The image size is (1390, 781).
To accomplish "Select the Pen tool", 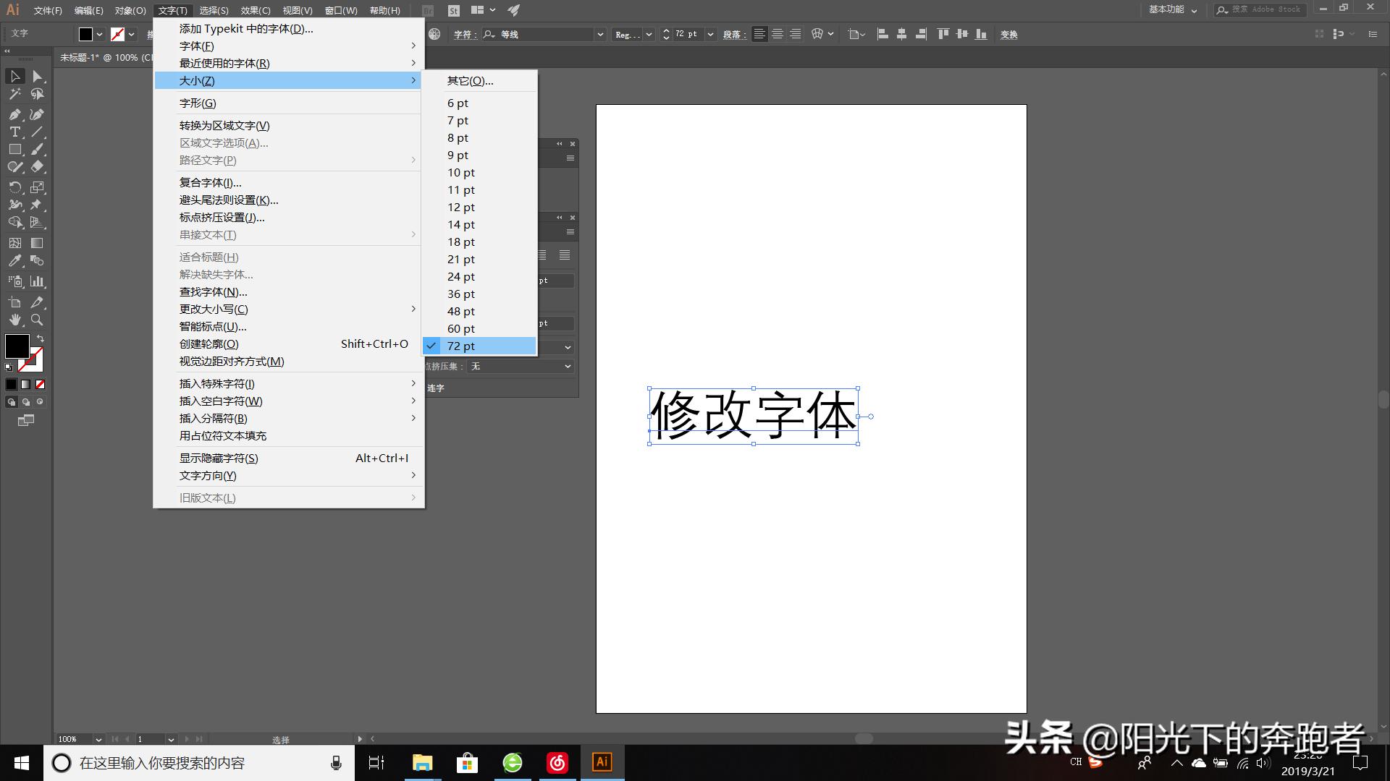I will (x=14, y=114).
